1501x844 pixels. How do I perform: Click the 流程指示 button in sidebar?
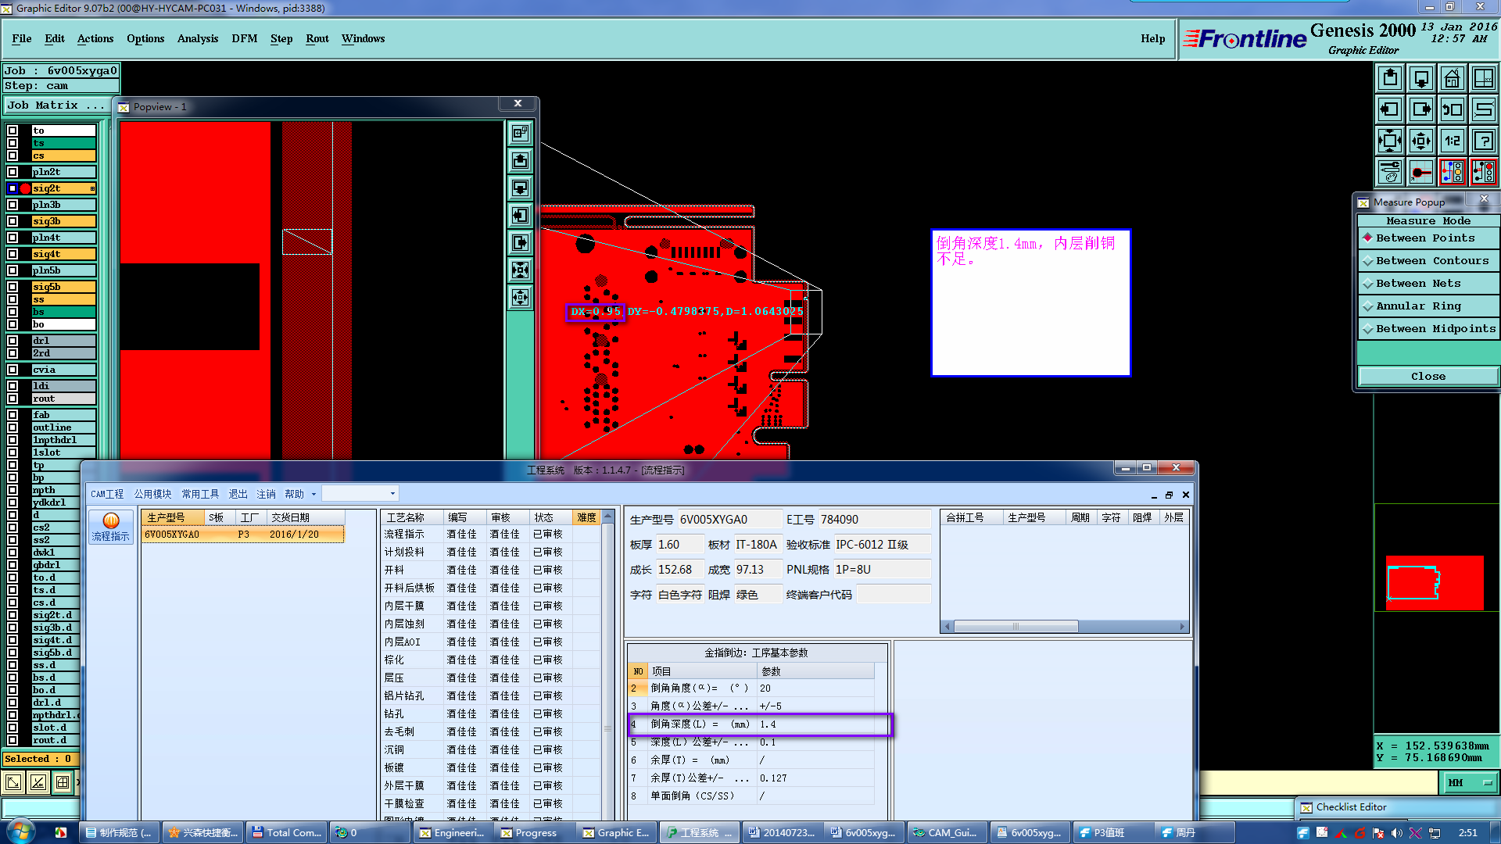coord(110,527)
